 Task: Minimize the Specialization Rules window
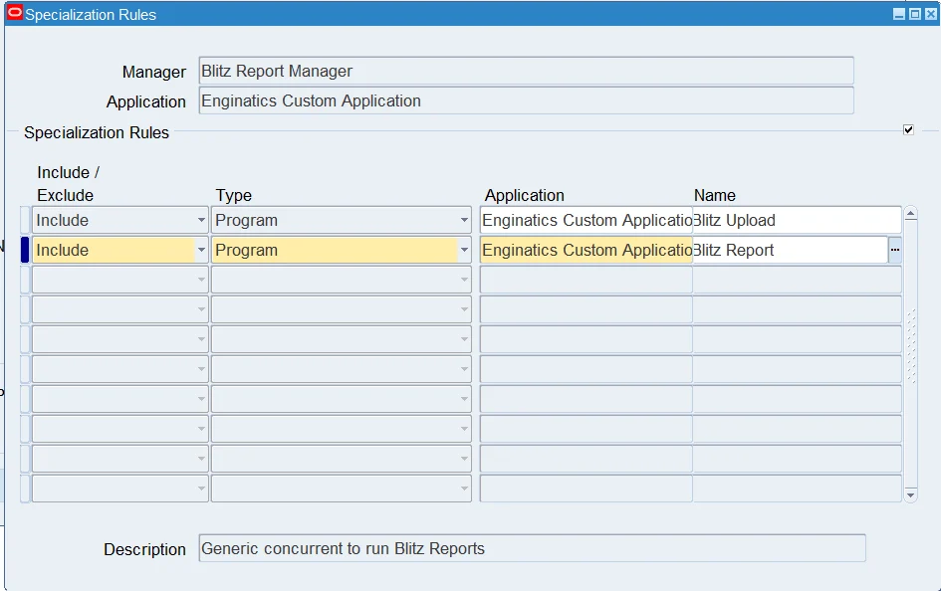click(899, 14)
